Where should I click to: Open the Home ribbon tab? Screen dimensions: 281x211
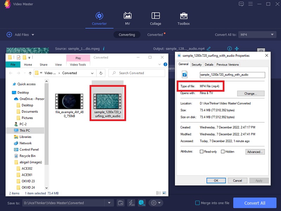(28, 65)
